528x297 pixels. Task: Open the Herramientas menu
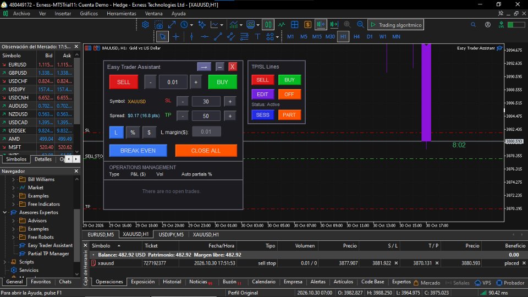(121, 13)
